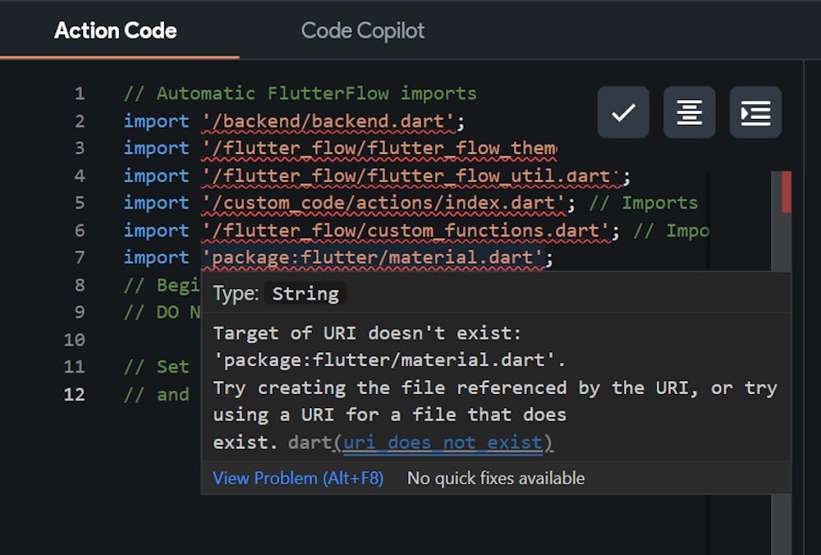Click the No quick fixes available text
Screen dimensions: 821x555
point(498,478)
